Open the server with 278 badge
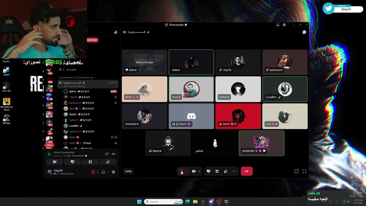 (x=49, y=105)
